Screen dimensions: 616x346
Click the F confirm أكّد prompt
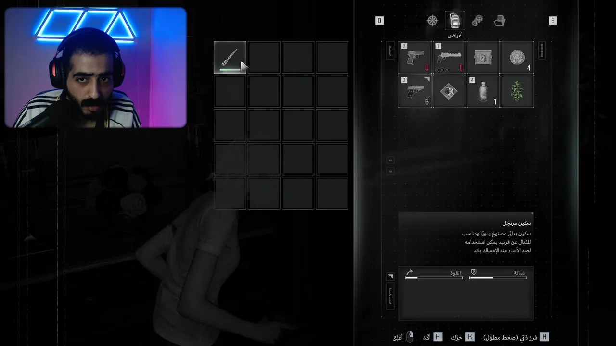tap(432, 337)
